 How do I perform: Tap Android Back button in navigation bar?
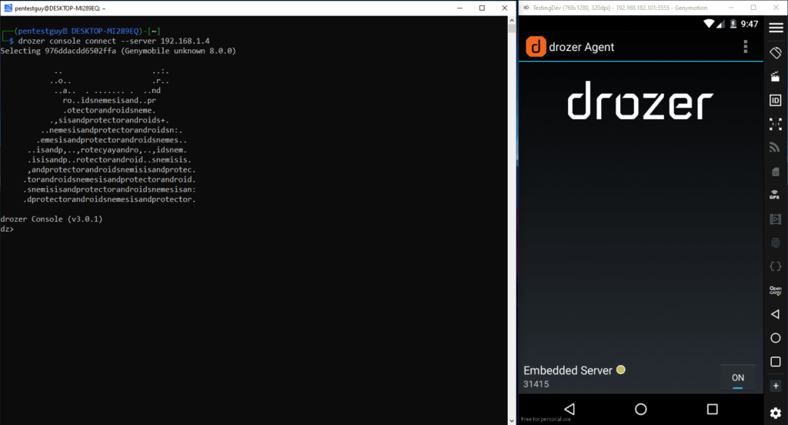point(569,409)
